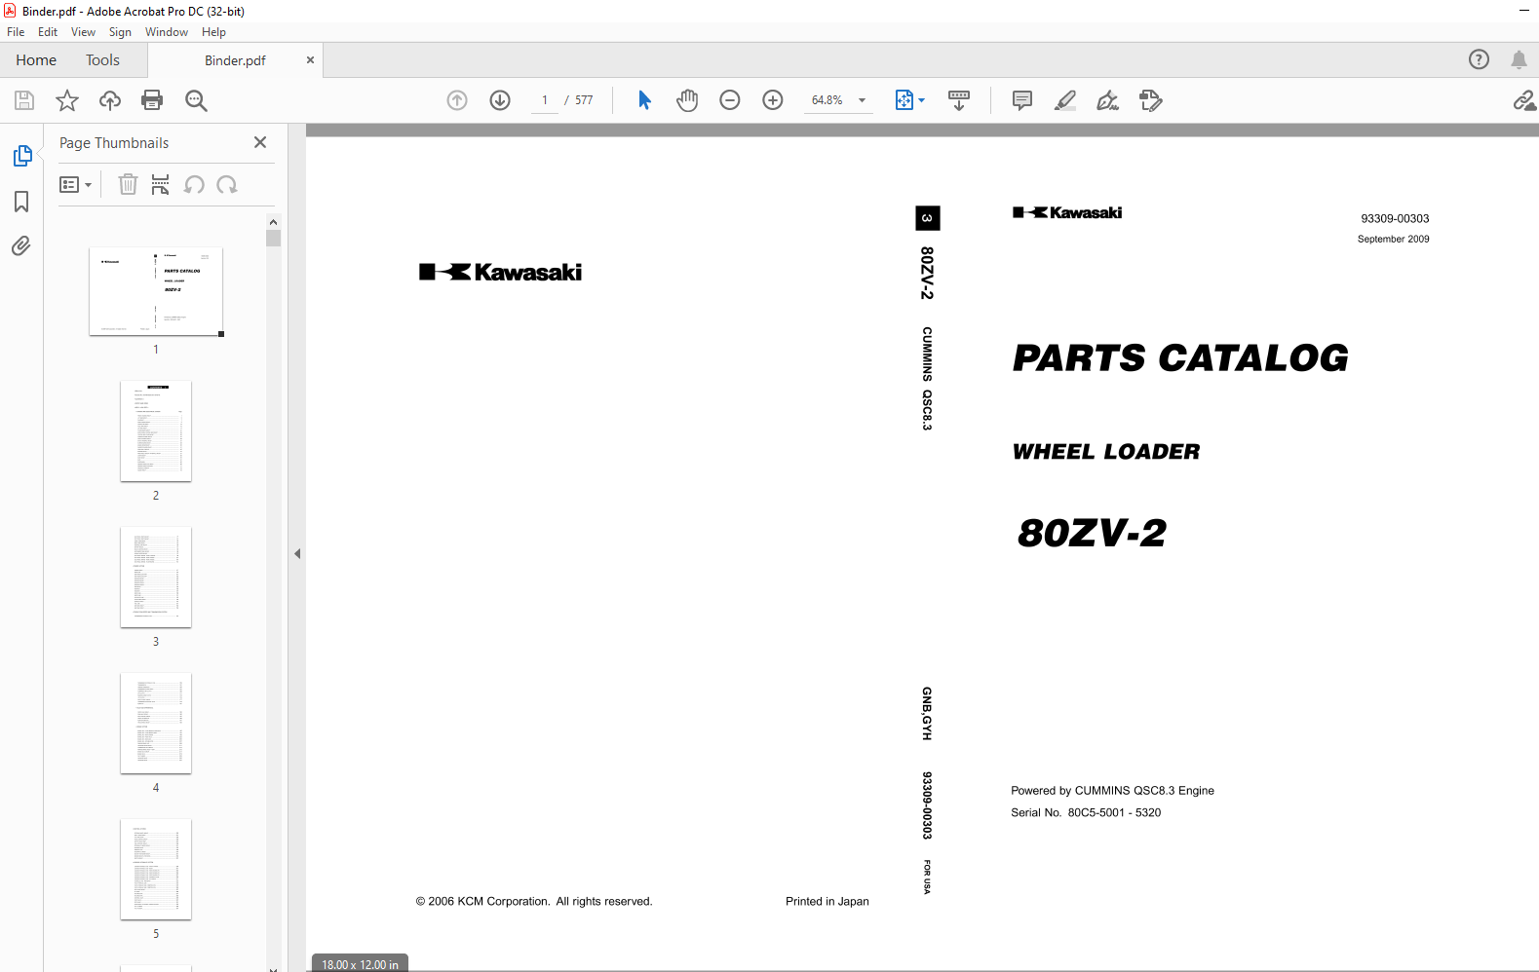The height and width of the screenshot is (972, 1539).
Task: Click the "PARTS CATALOG" title text
Action: (1180, 357)
